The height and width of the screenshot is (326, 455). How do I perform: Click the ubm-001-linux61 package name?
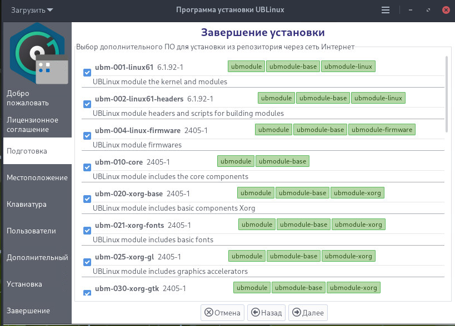click(124, 67)
